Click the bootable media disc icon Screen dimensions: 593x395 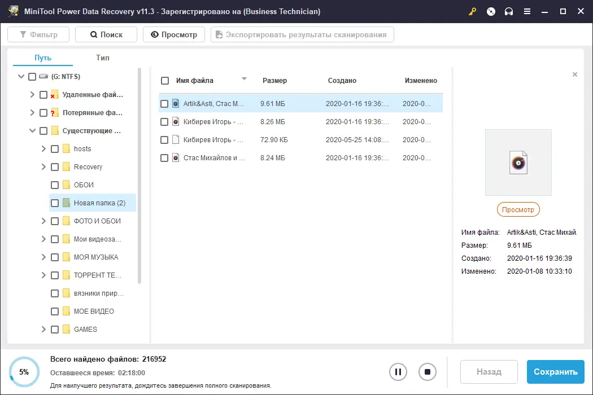point(491,11)
